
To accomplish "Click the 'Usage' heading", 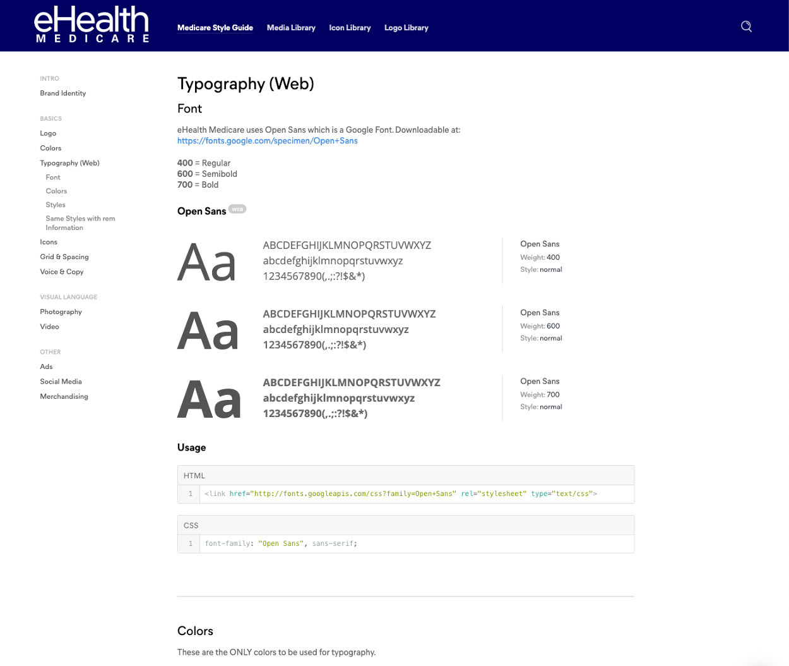I will click(192, 447).
